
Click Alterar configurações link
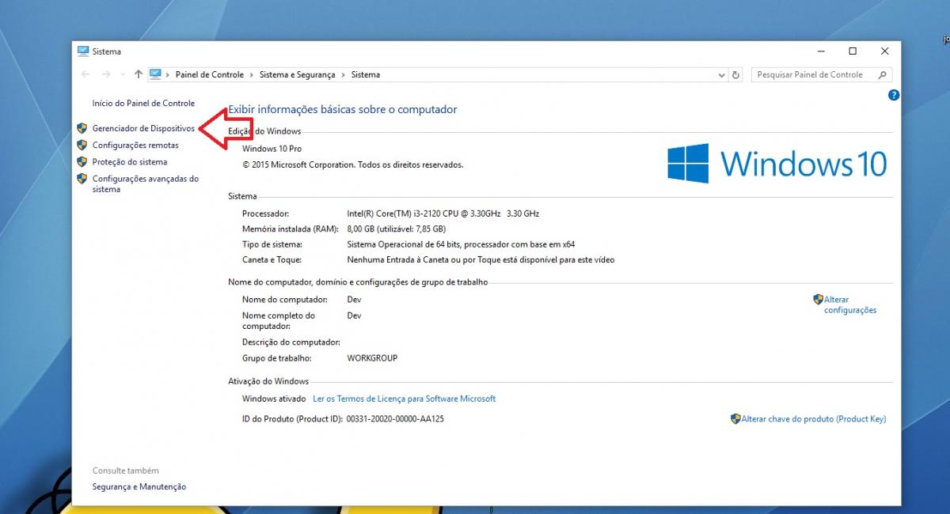coord(850,305)
